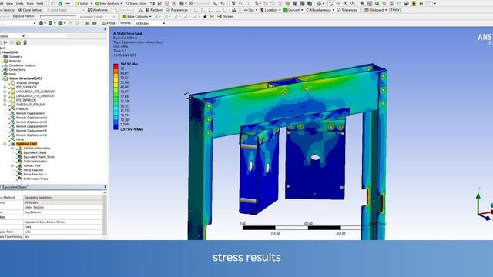Click the Thicken edges button
493x277 pixels.
tap(225, 17)
